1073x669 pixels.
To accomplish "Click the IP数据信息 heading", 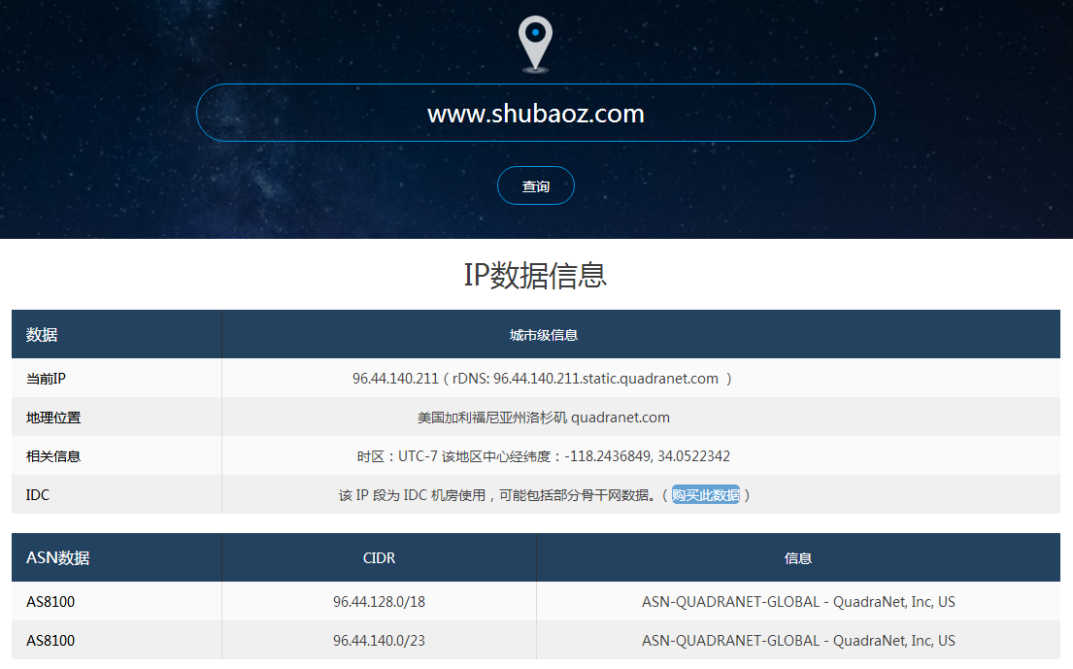I will (536, 276).
